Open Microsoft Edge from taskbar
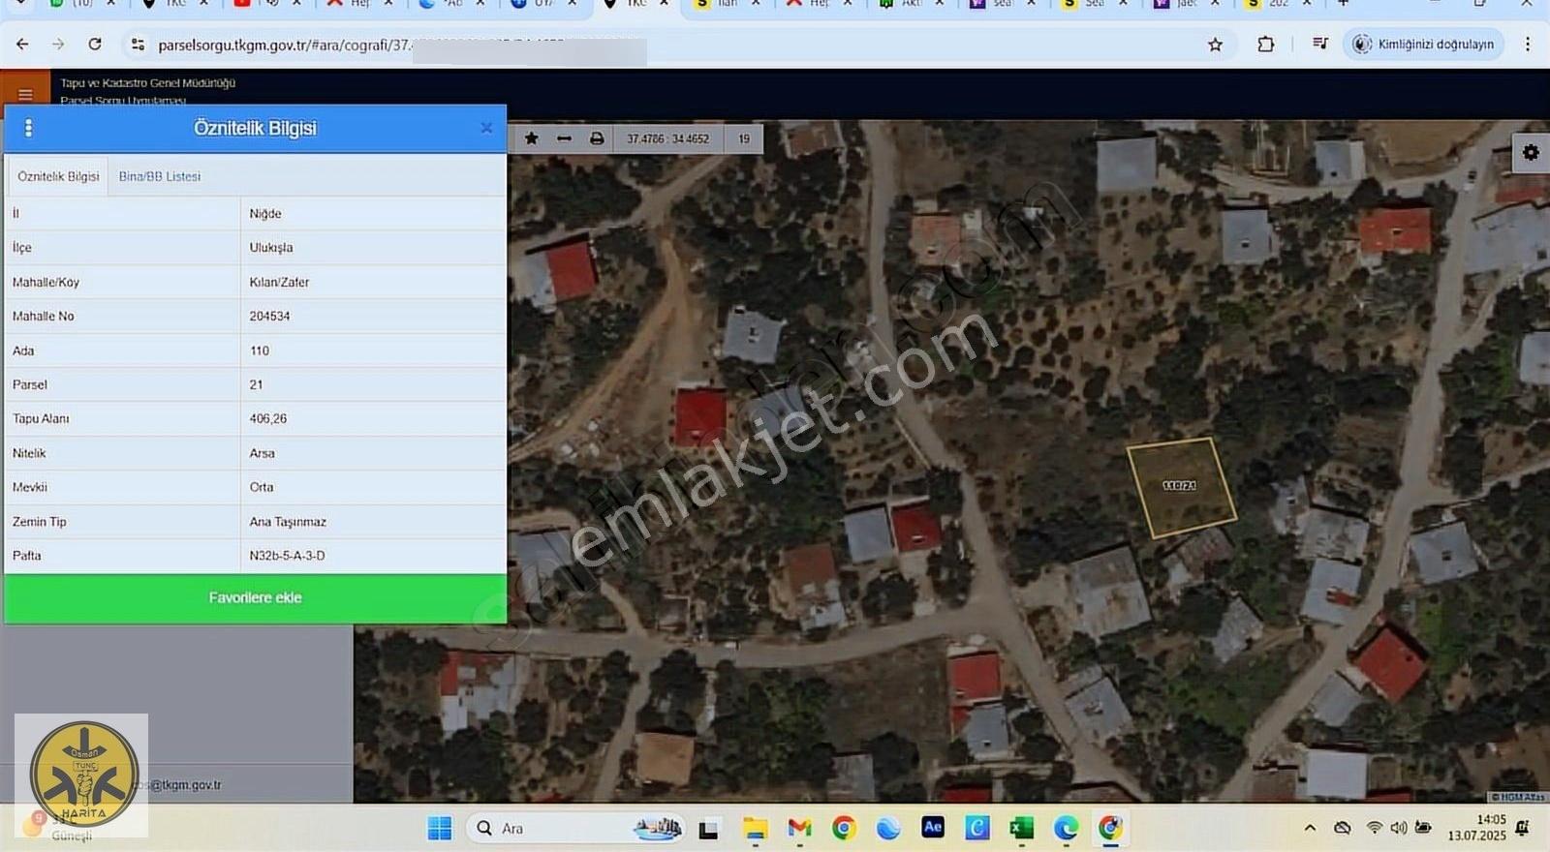The width and height of the screenshot is (1550, 852). (x=1066, y=828)
